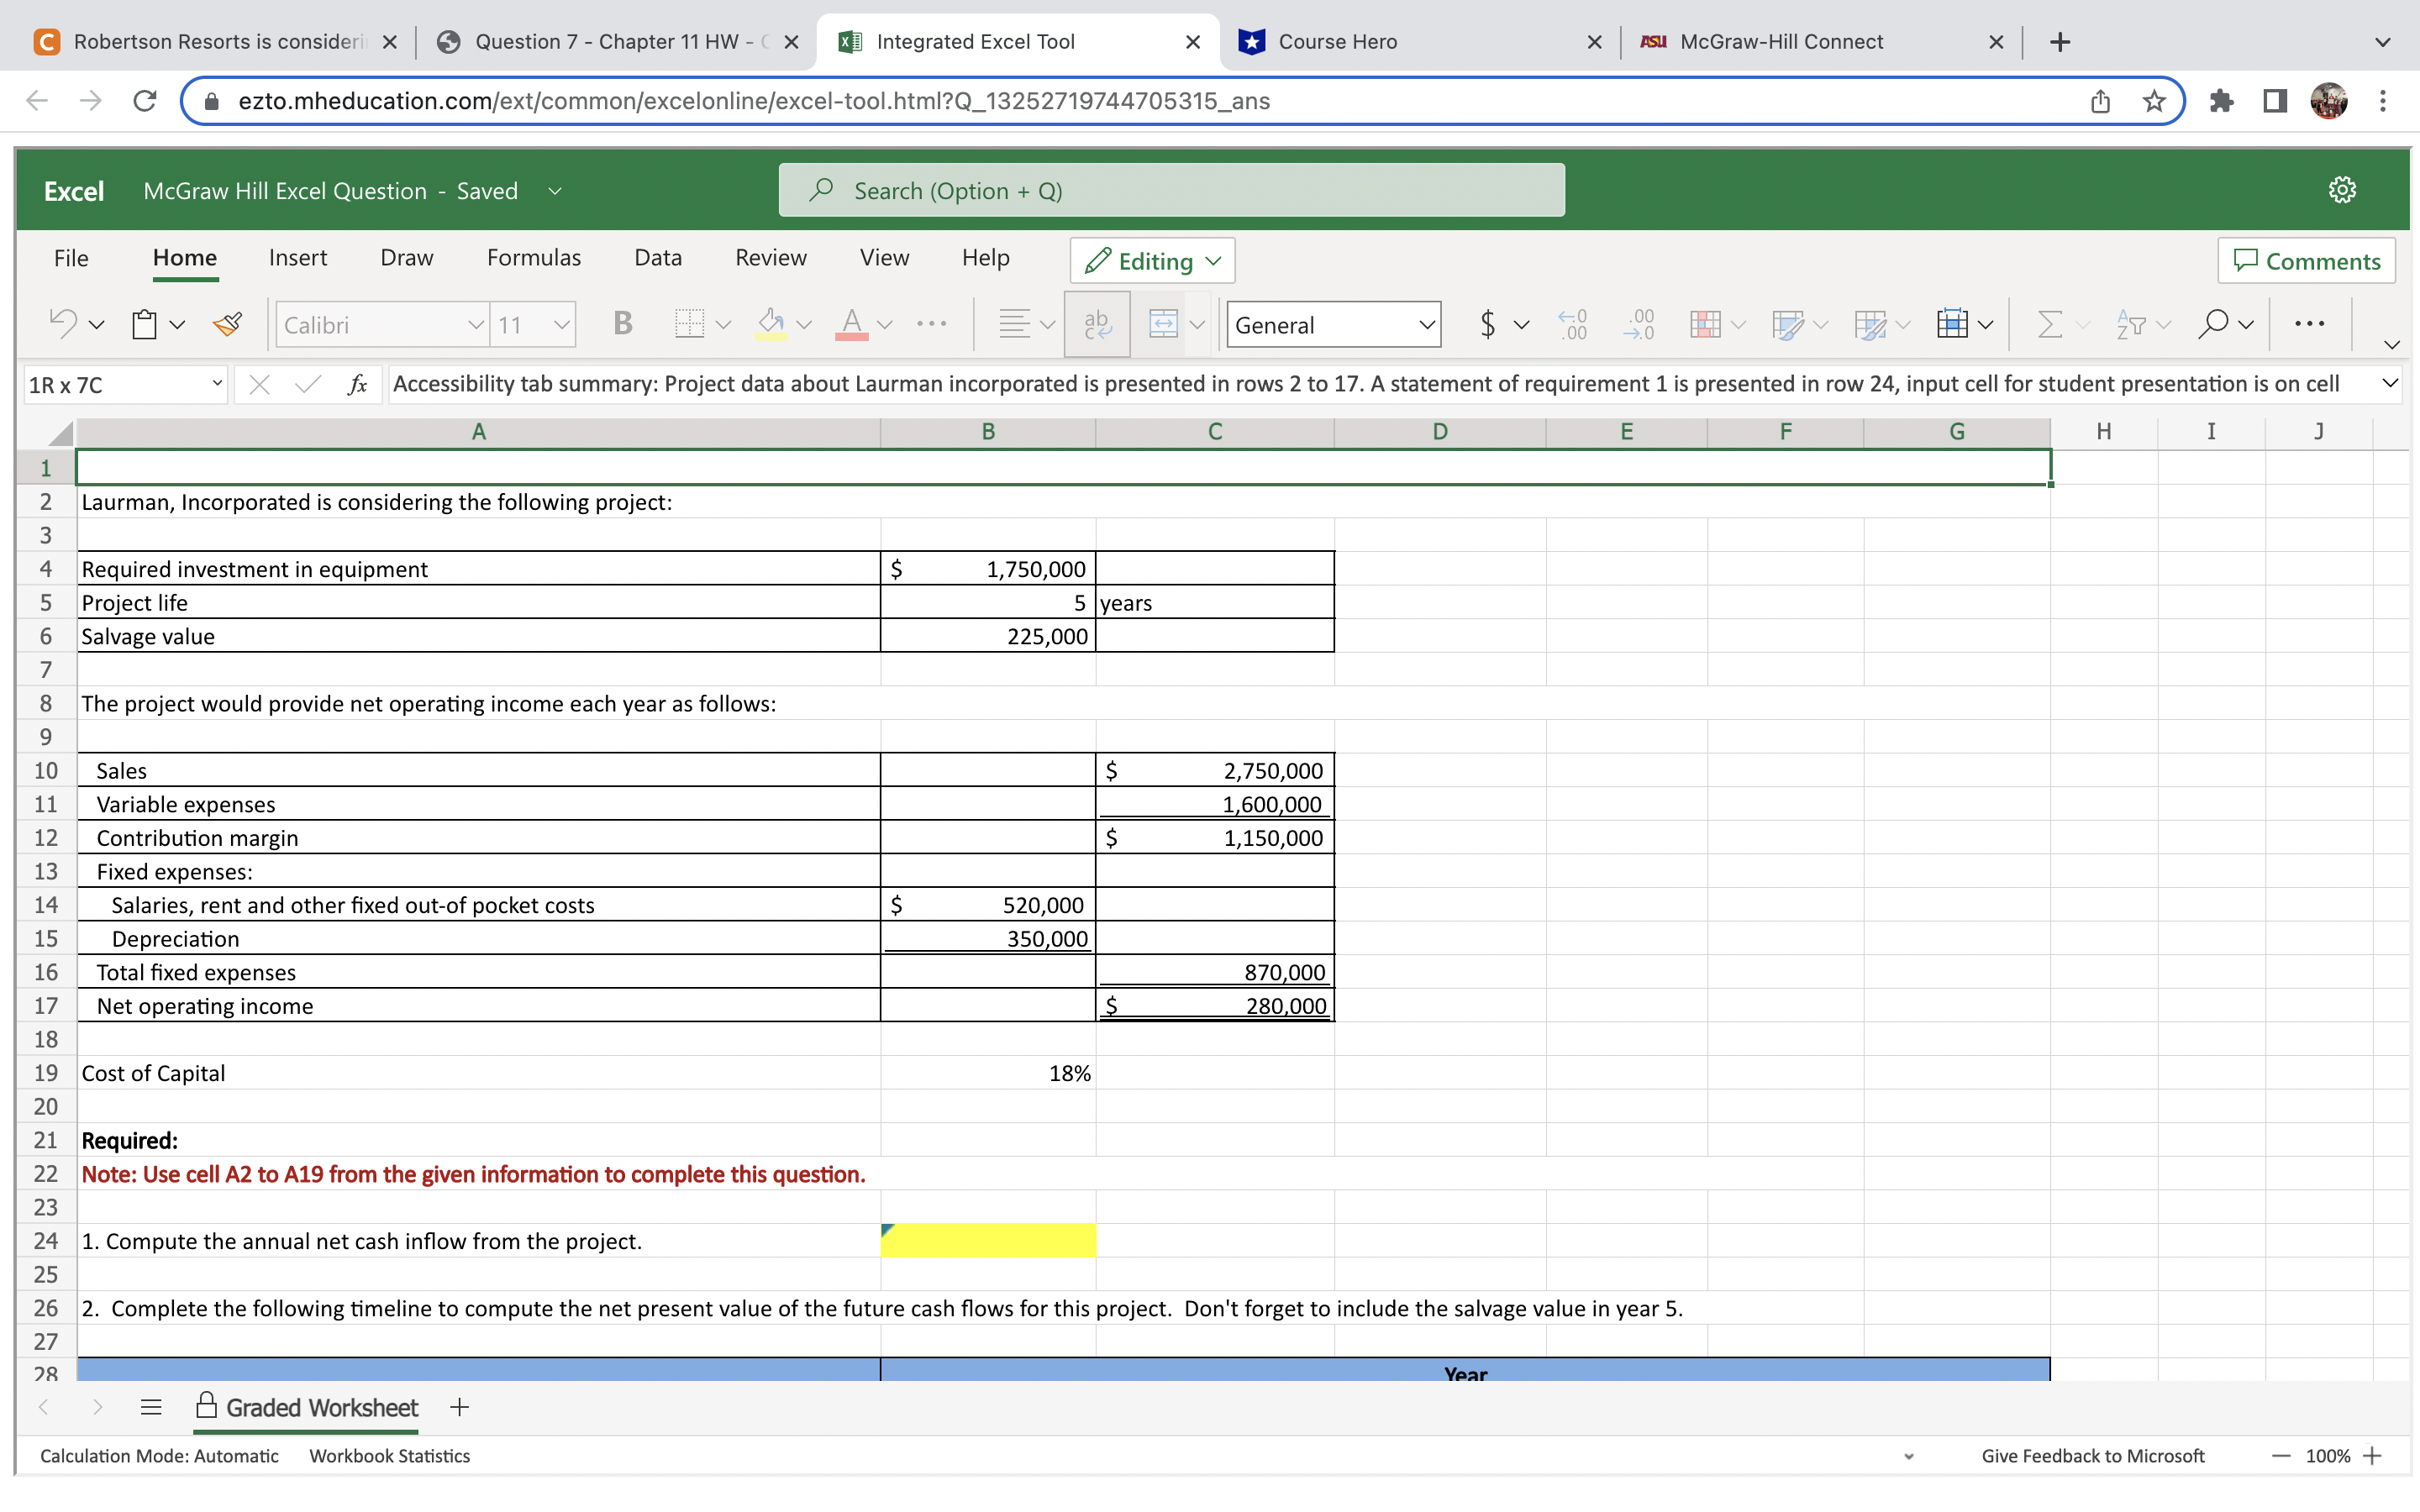
Task: Enable Wrap Text for the selection
Action: click(x=1096, y=324)
